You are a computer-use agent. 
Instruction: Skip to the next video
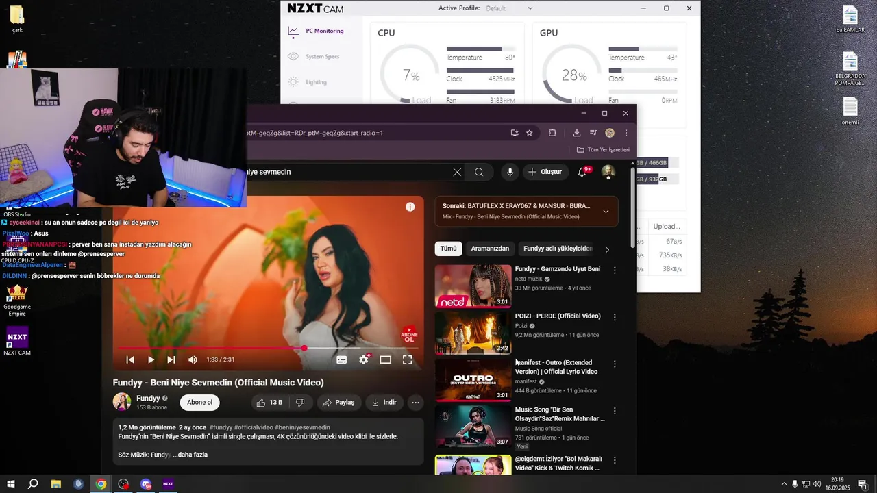tap(171, 359)
